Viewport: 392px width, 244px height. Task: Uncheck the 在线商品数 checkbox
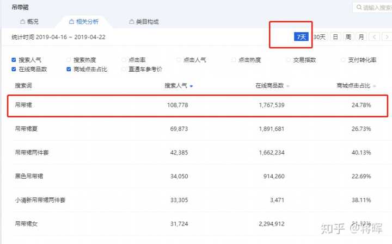(x=14, y=69)
